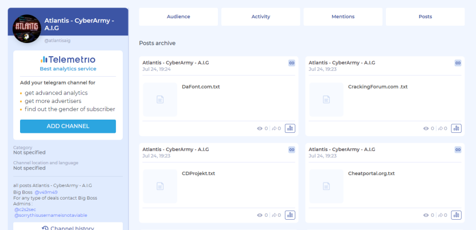Click 'get advanced analytics' list item
The height and width of the screenshot is (230, 476).
click(56, 93)
